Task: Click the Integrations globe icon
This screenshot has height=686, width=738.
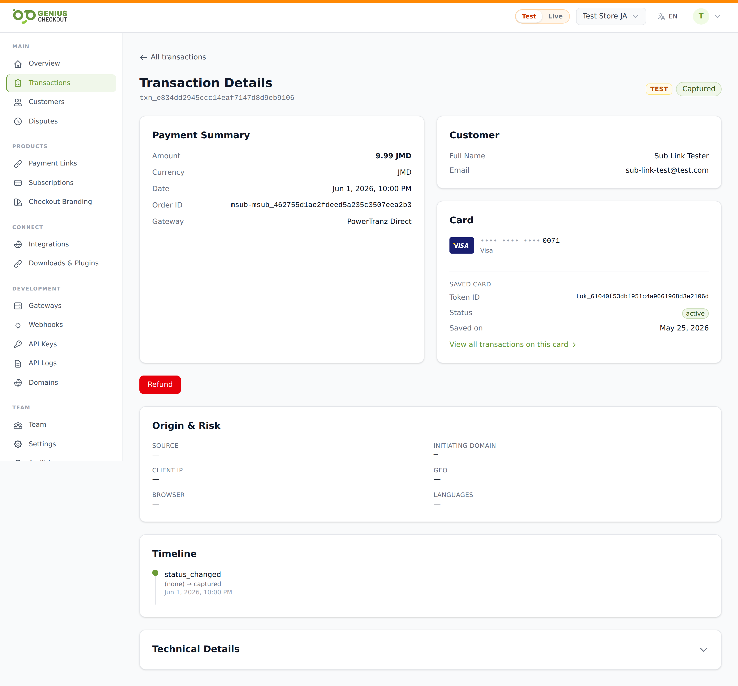Action: (x=18, y=244)
